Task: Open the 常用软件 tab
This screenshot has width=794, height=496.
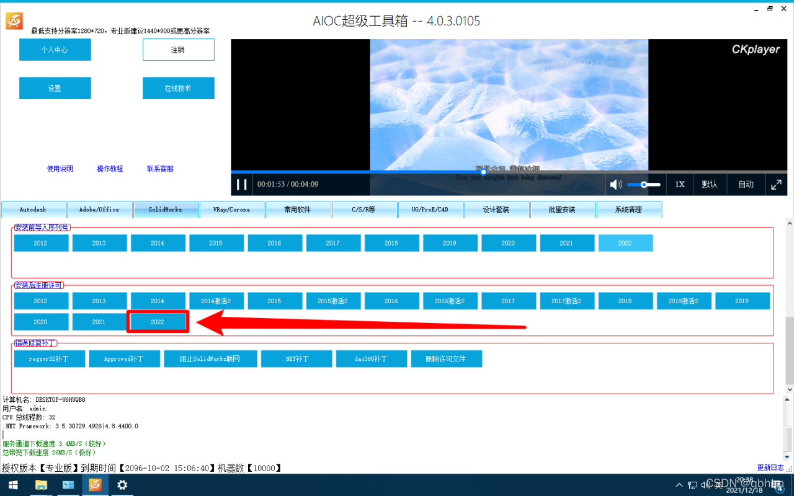Action: coord(298,210)
